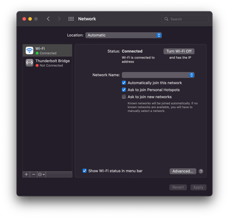Add a network service with plus
The height and width of the screenshot is (218, 229).
(x=26, y=174)
